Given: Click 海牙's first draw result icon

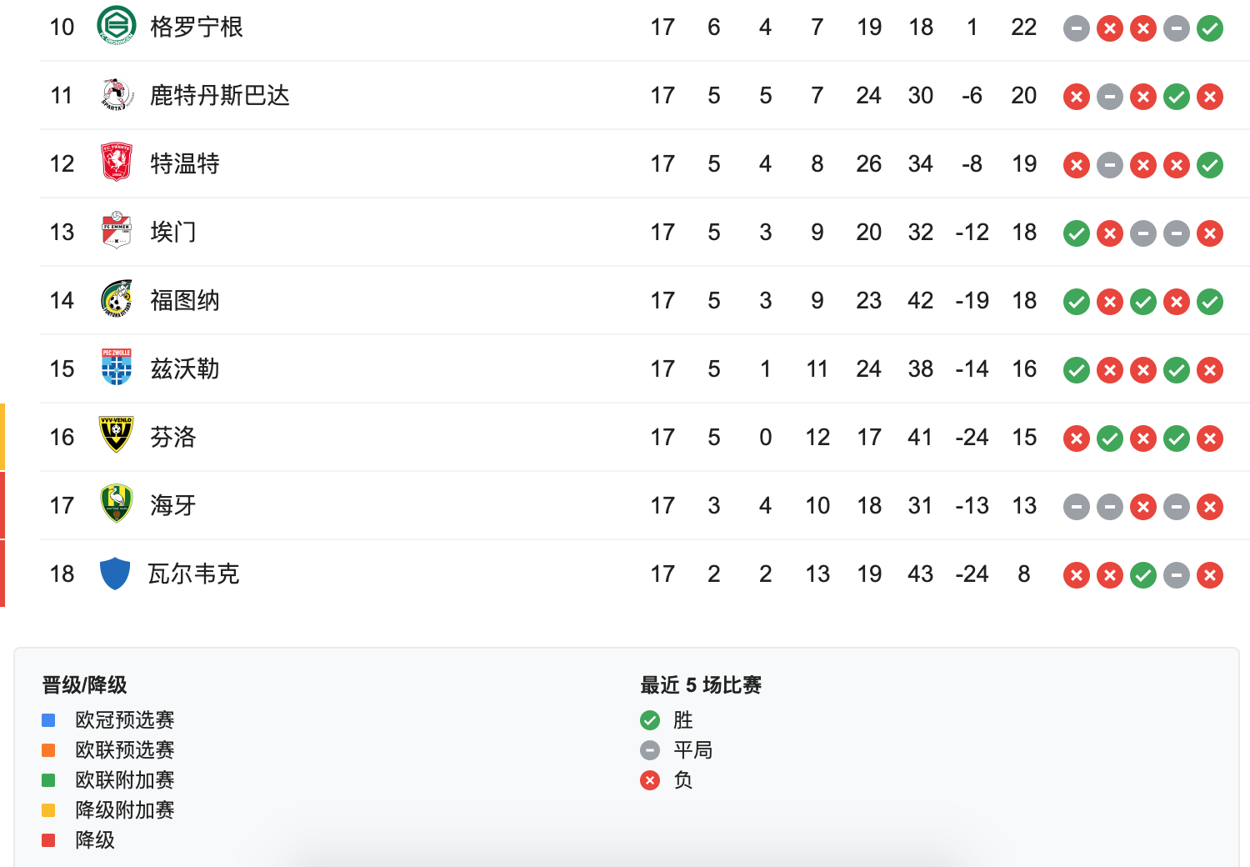Looking at the screenshot, I should 1077,507.
